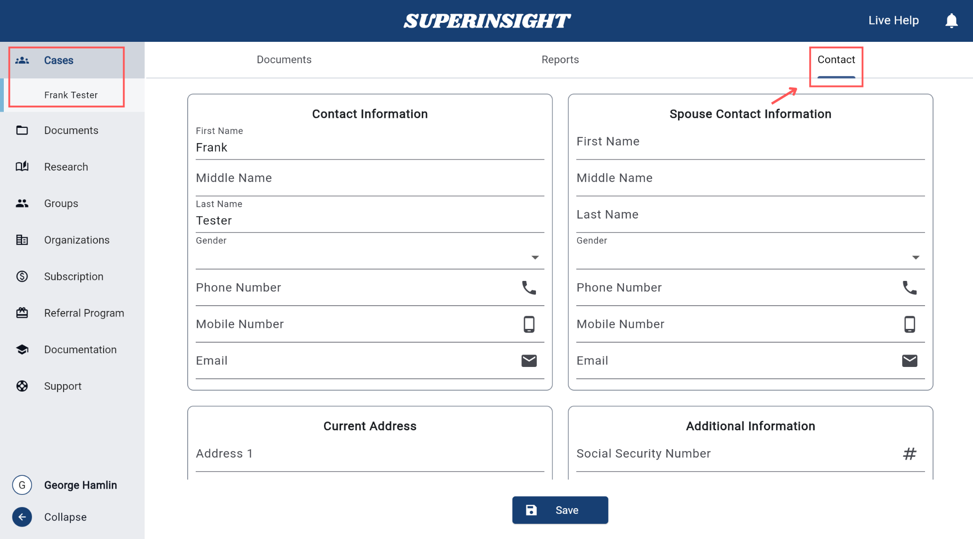Click the SUPERINSIGHT logo
Image resolution: width=973 pixels, height=539 pixels.
pos(486,20)
